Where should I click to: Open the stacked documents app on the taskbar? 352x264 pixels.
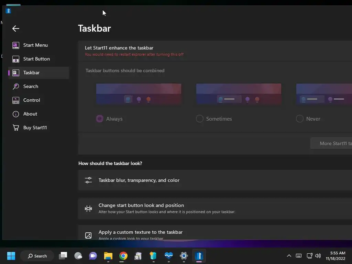138,256
